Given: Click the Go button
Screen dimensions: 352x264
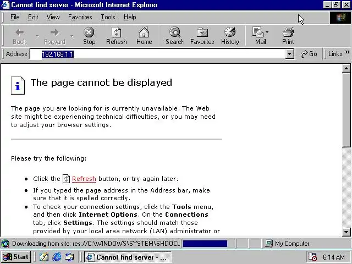Looking at the screenshot, I should point(309,54).
